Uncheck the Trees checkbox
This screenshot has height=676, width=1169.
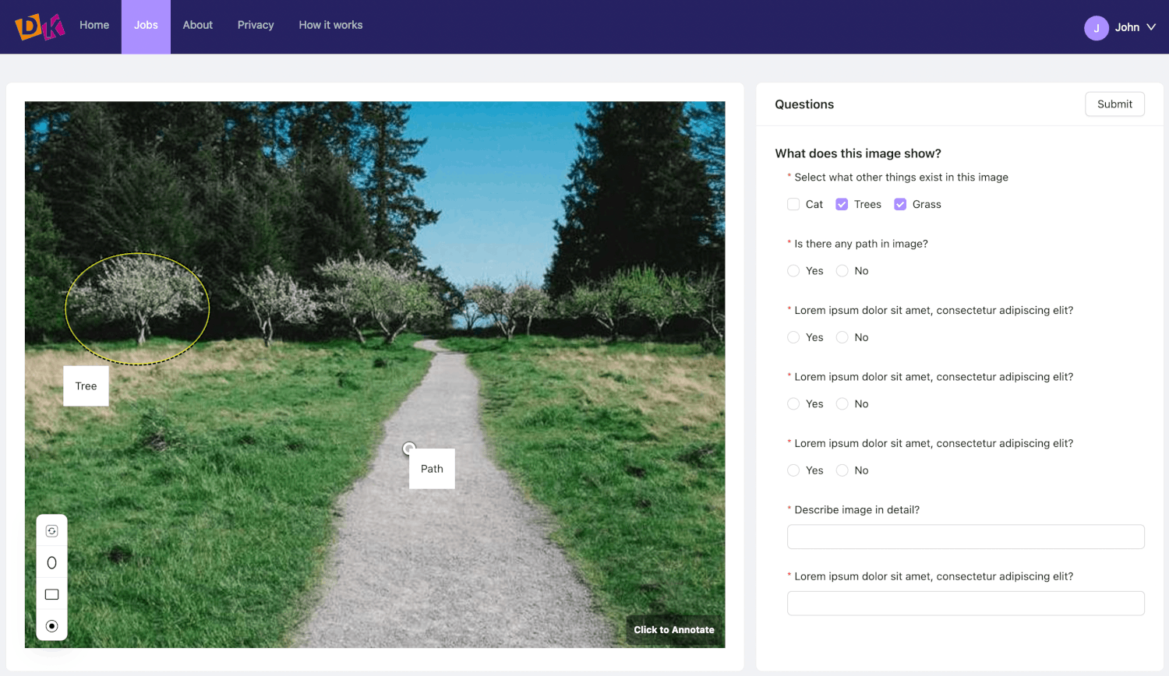pyautogui.click(x=842, y=204)
